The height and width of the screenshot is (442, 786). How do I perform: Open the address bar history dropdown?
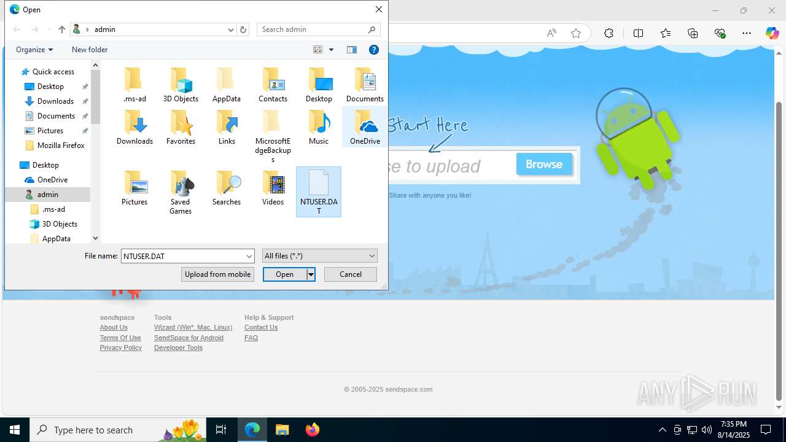(231, 29)
